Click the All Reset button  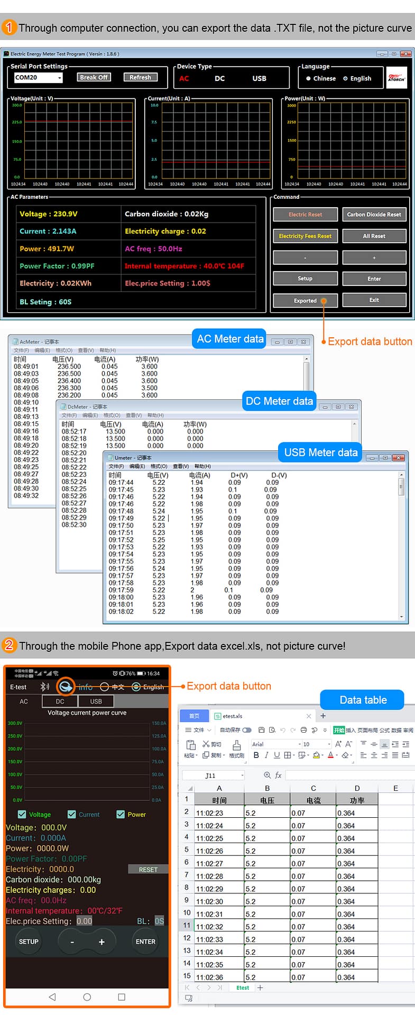(374, 236)
